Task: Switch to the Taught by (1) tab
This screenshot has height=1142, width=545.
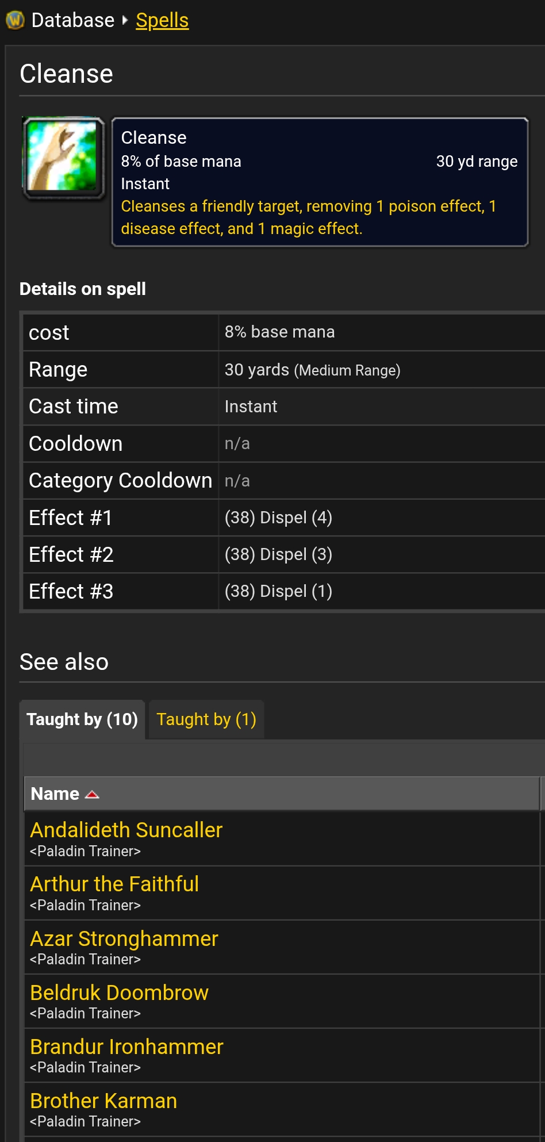Action: point(206,719)
